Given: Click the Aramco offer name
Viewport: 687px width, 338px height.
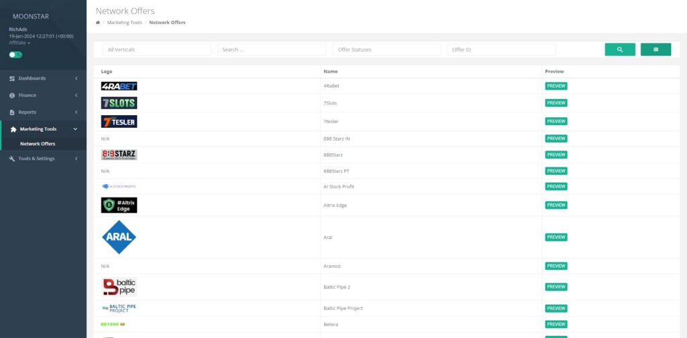Looking at the screenshot, I should (331, 266).
